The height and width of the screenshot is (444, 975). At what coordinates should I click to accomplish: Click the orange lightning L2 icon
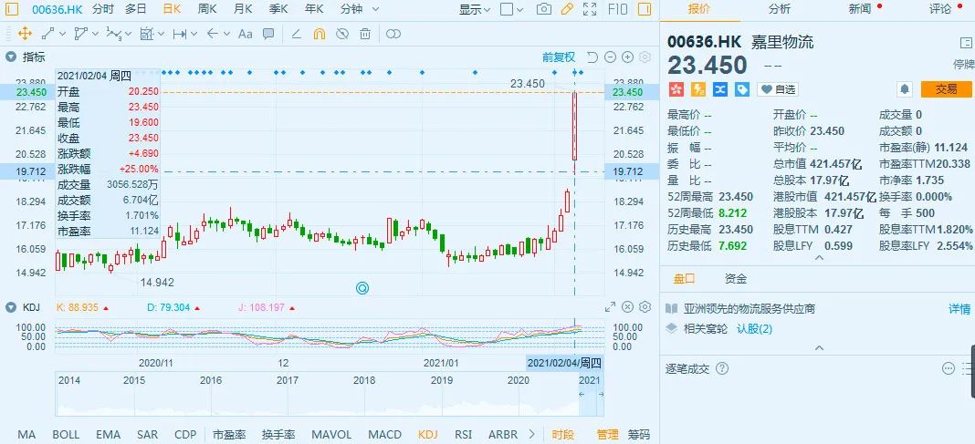[x=697, y=89]
